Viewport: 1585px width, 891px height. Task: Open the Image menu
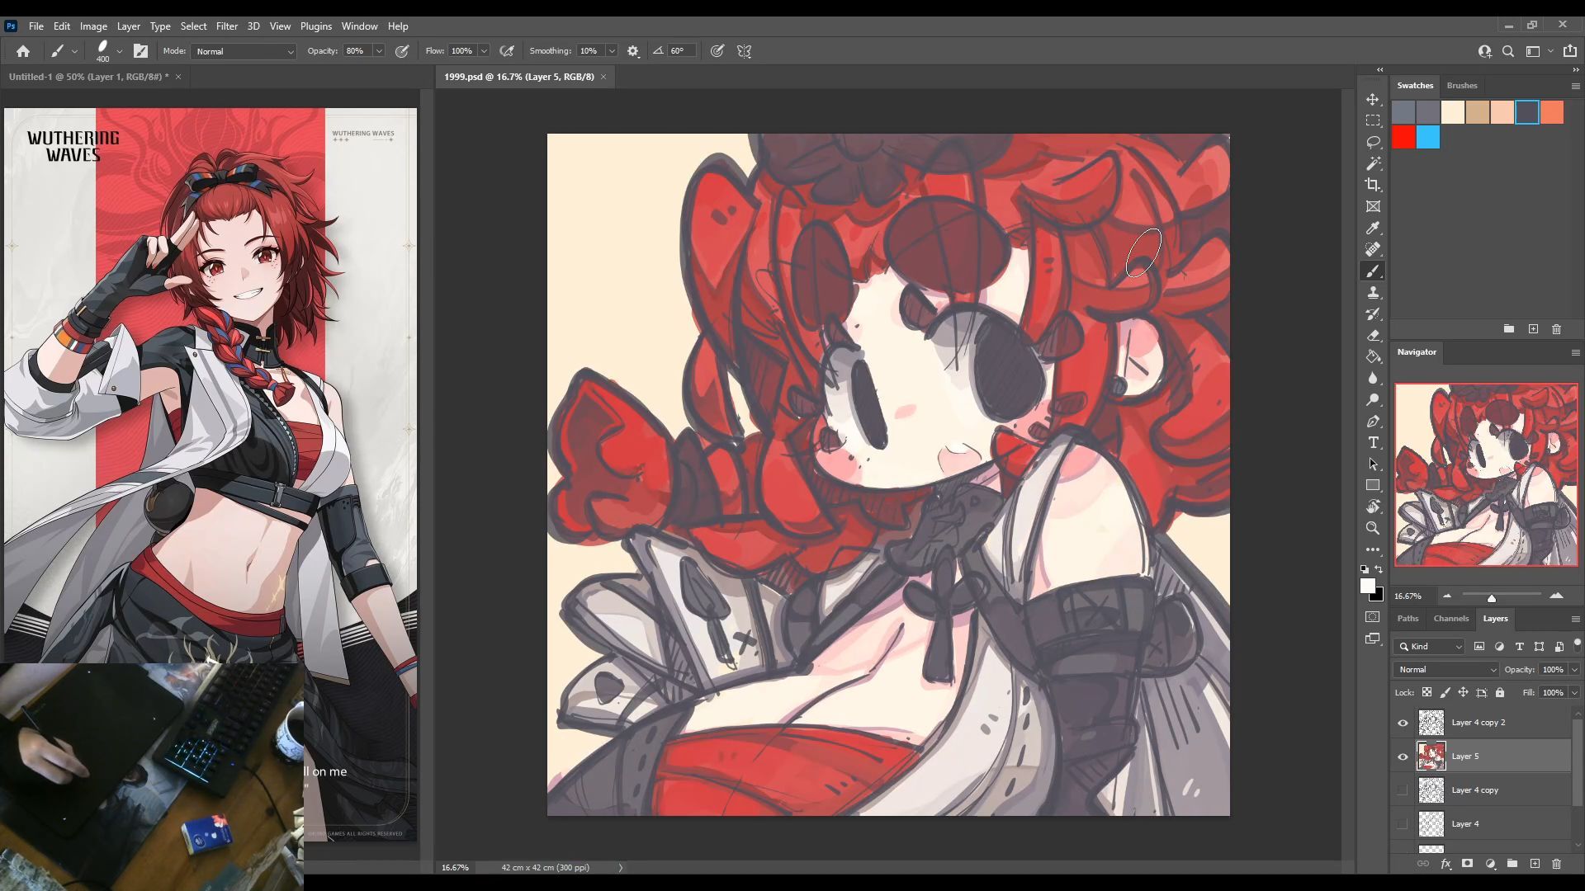pos(93,26)
